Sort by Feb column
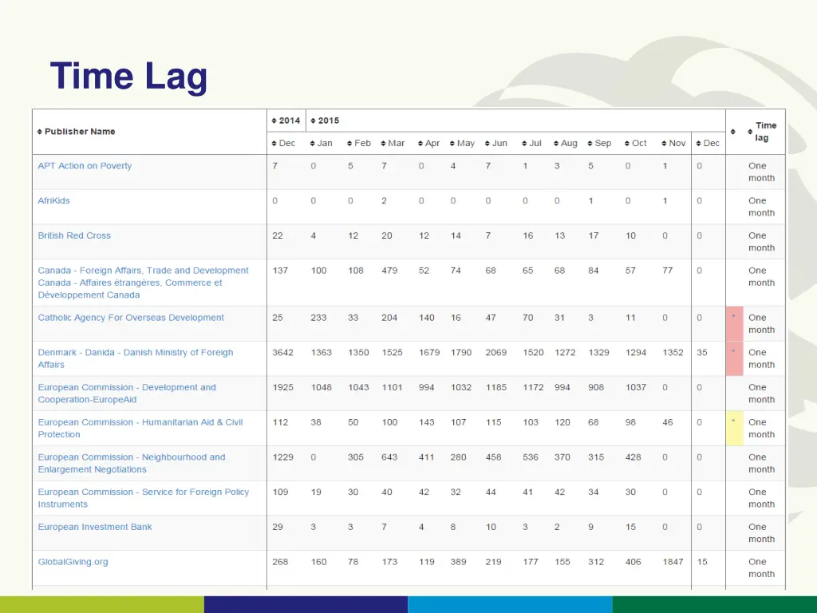The height and width of the screenshot is (613, 817). pos(358,144)
